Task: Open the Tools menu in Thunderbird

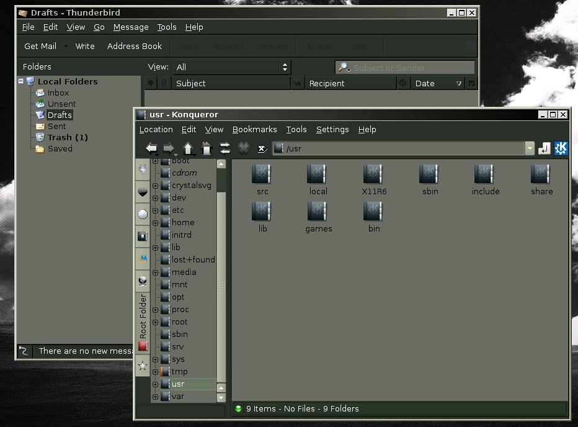Action: click(x=167, y=27)
